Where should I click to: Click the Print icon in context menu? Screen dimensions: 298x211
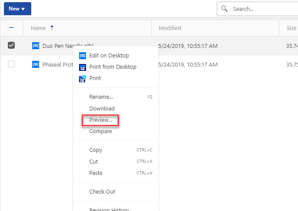click(x=82, y=78)
